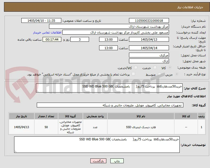The width and height of the screenshot is (210, 168).
Task: Select the متوسط purchase type radio
Action: point(159,74)
